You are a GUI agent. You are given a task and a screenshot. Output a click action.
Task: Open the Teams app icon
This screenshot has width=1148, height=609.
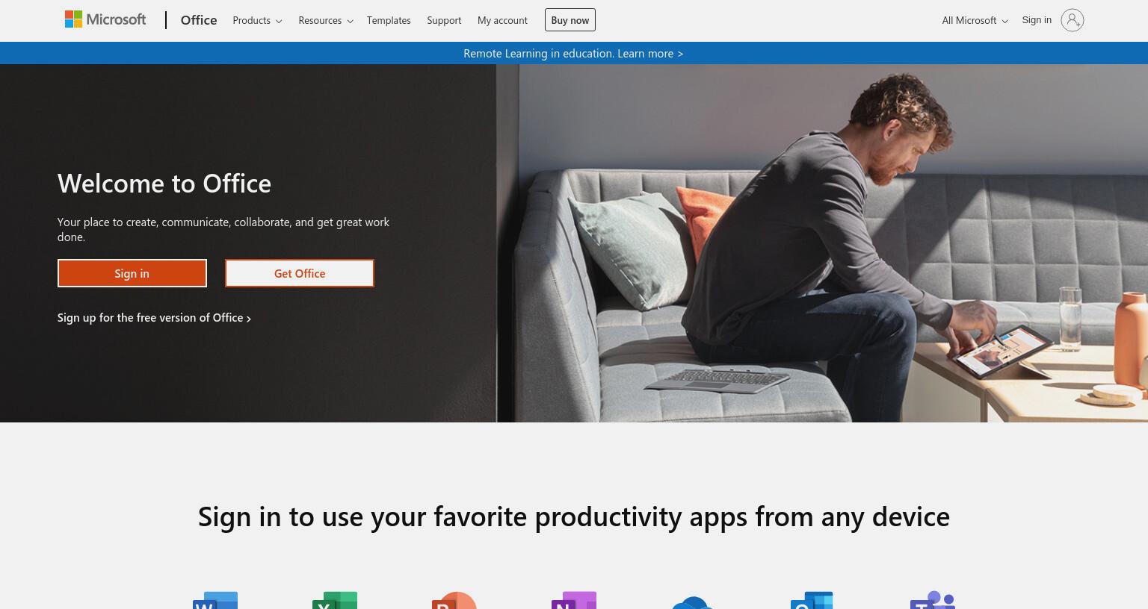coord(933,600)
